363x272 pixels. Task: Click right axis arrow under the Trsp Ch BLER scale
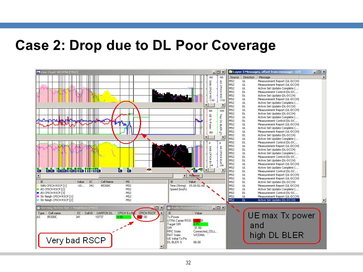pos(223,137)
